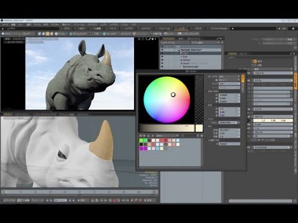Toggle visibility of the Eyes item
298x223 pixels.
[162, 56]
